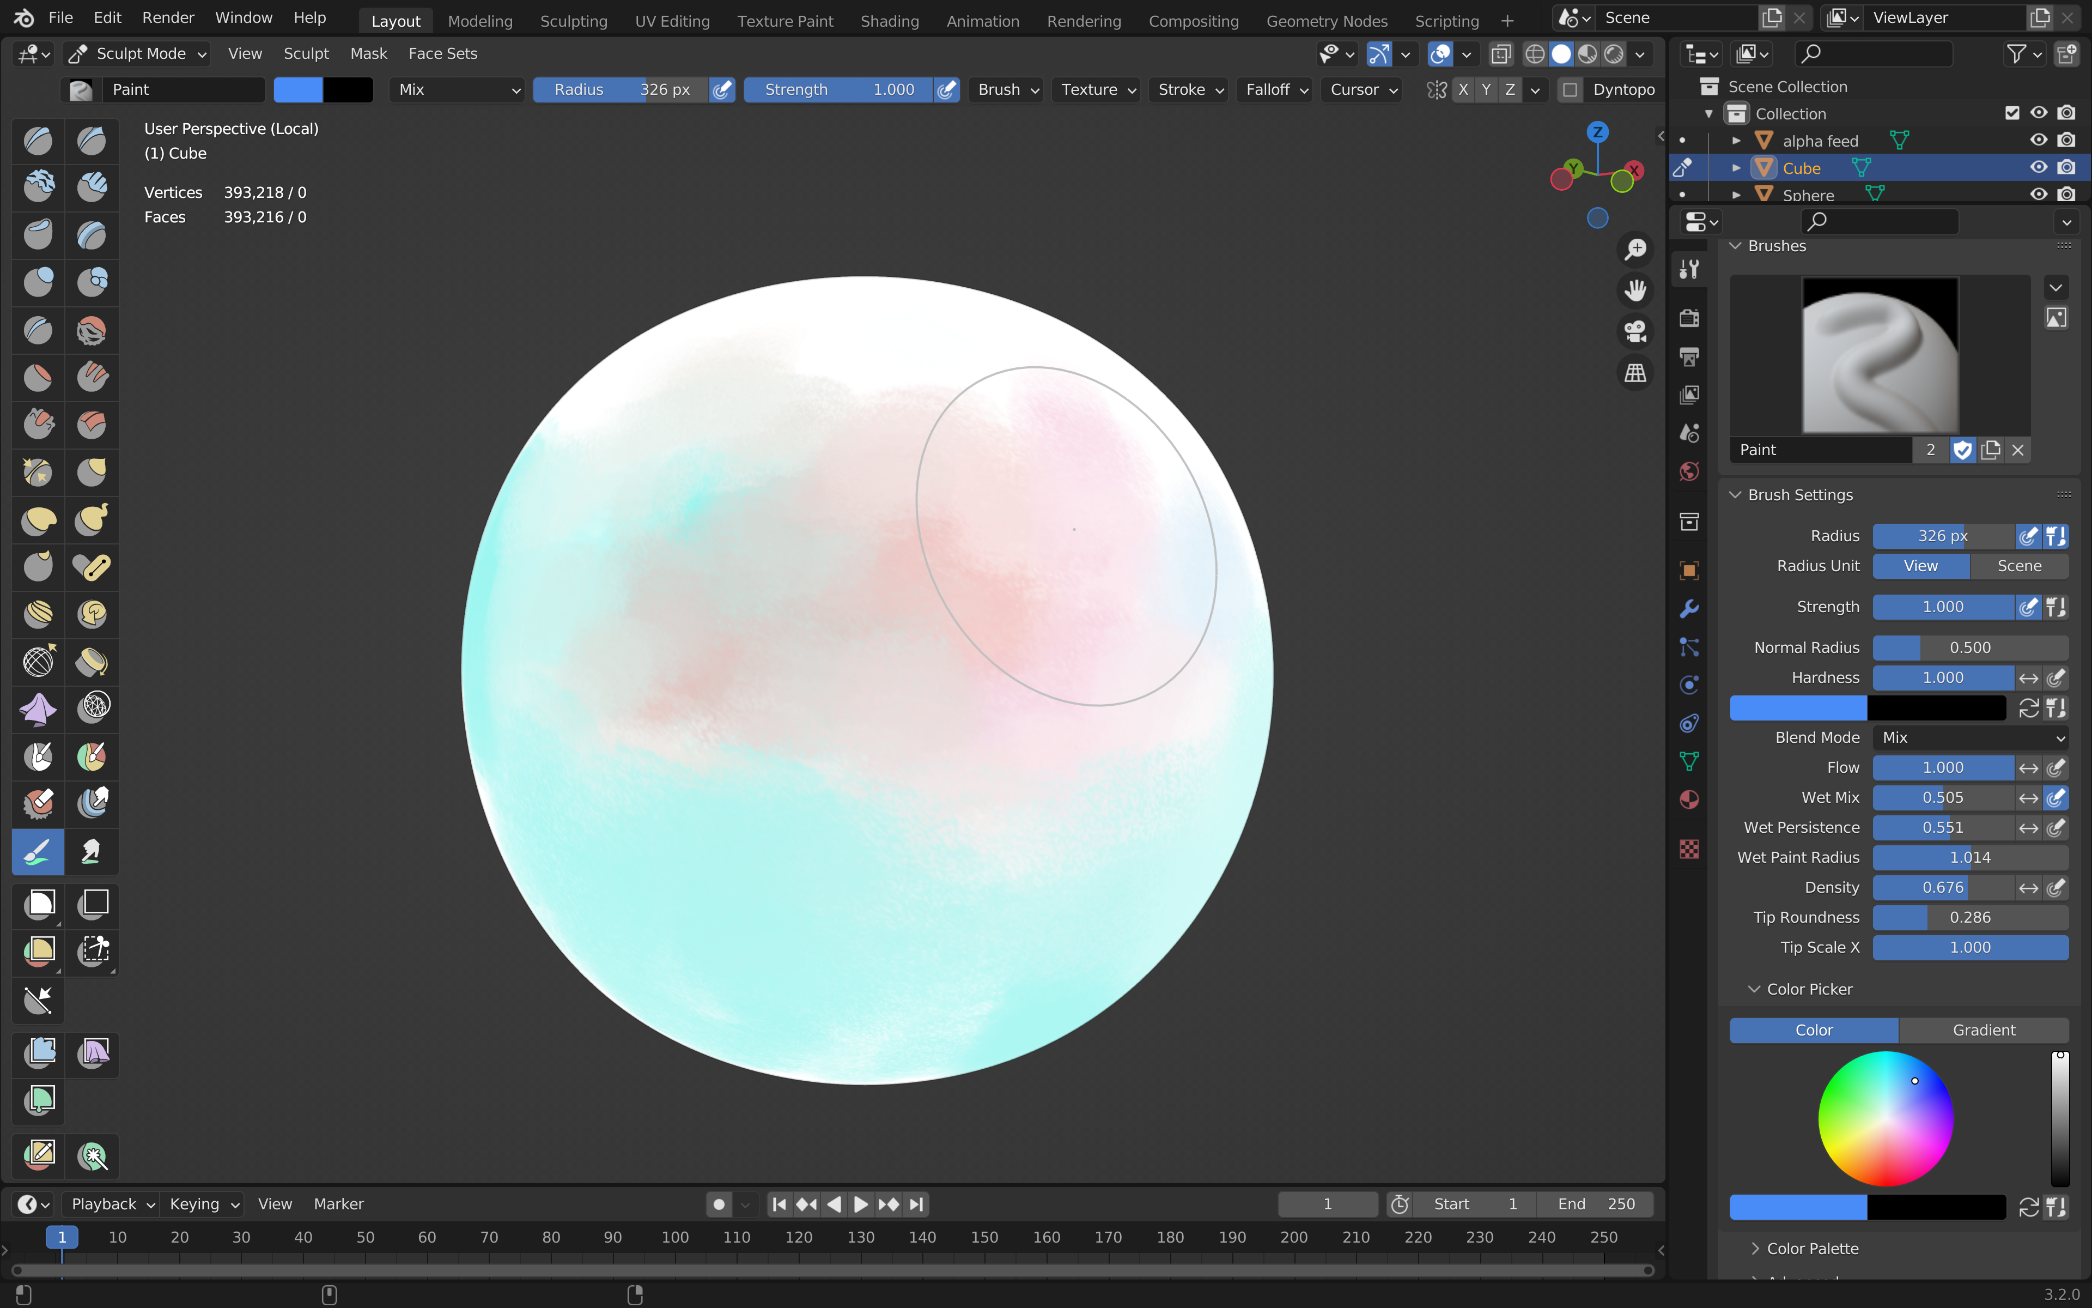Select the Snake Hook brush tool
Image resolution: width=2092 pixels, height=1308 pixels.
tap(92, 519)
